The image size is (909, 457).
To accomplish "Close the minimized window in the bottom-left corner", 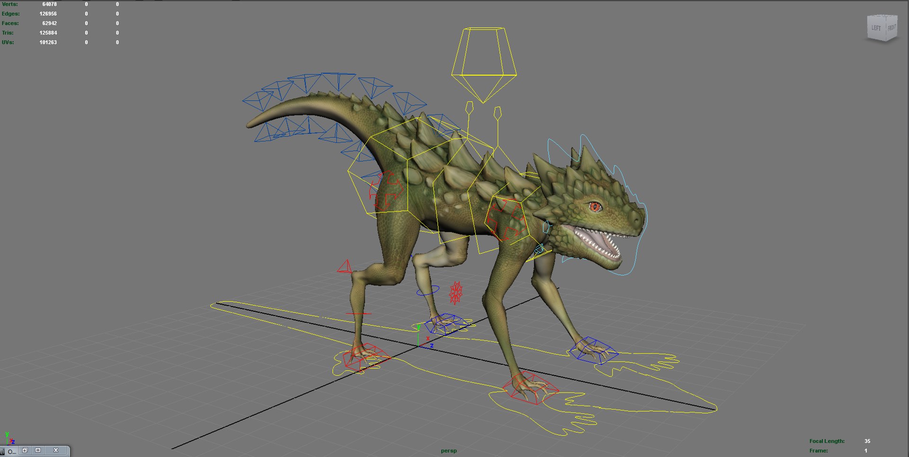I will [x=56, y=450].
